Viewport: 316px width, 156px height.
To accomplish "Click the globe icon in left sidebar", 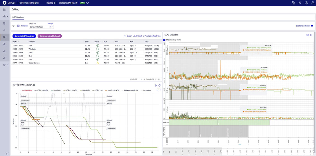I will coord(4,37).
